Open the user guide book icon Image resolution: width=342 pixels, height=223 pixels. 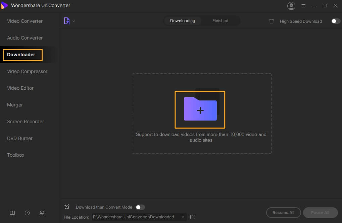12,213
